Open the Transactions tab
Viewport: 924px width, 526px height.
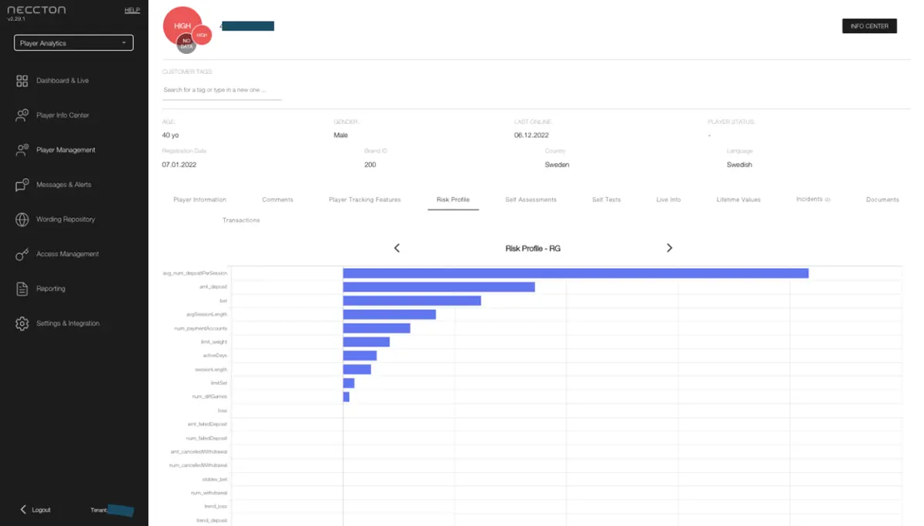click(241, 220)
